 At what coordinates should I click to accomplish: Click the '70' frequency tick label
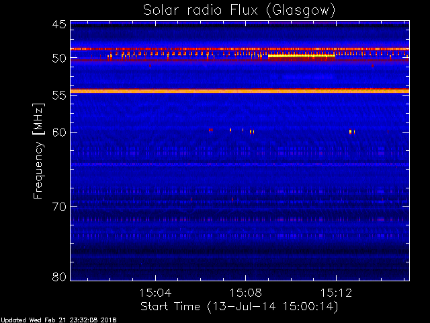(59, 207)
